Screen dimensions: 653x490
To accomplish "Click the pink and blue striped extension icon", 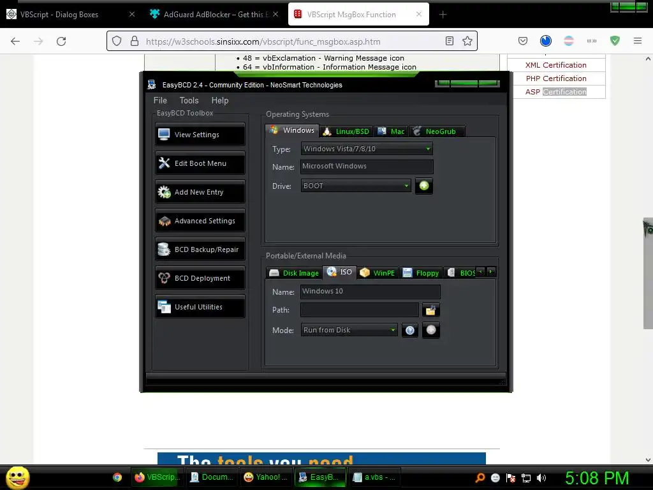I will pos(568,41).
